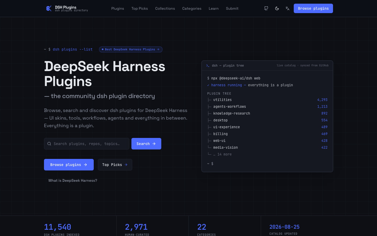Select desktop category in plugin tree
Screen dimensions: 377x236
[267, 120]
